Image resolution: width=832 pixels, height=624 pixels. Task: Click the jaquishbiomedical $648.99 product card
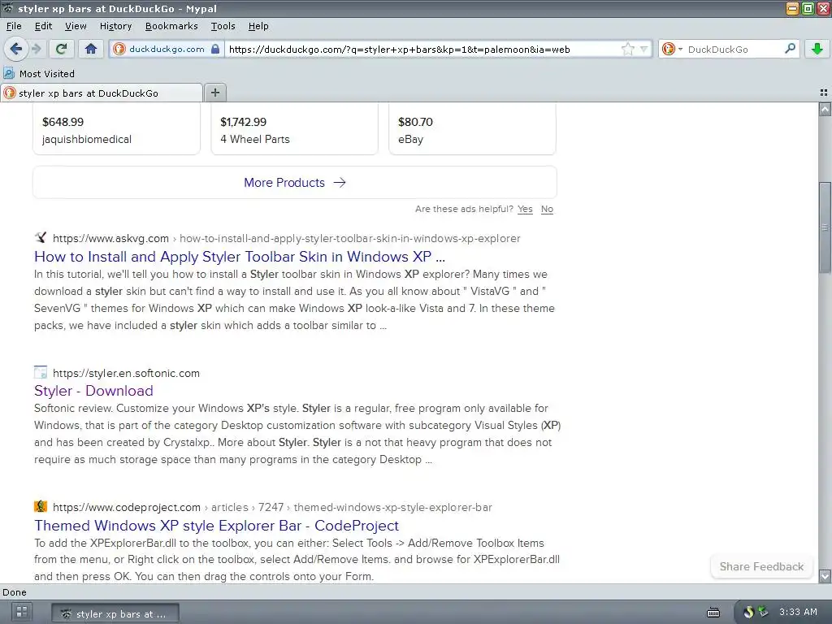click(116, 129)
